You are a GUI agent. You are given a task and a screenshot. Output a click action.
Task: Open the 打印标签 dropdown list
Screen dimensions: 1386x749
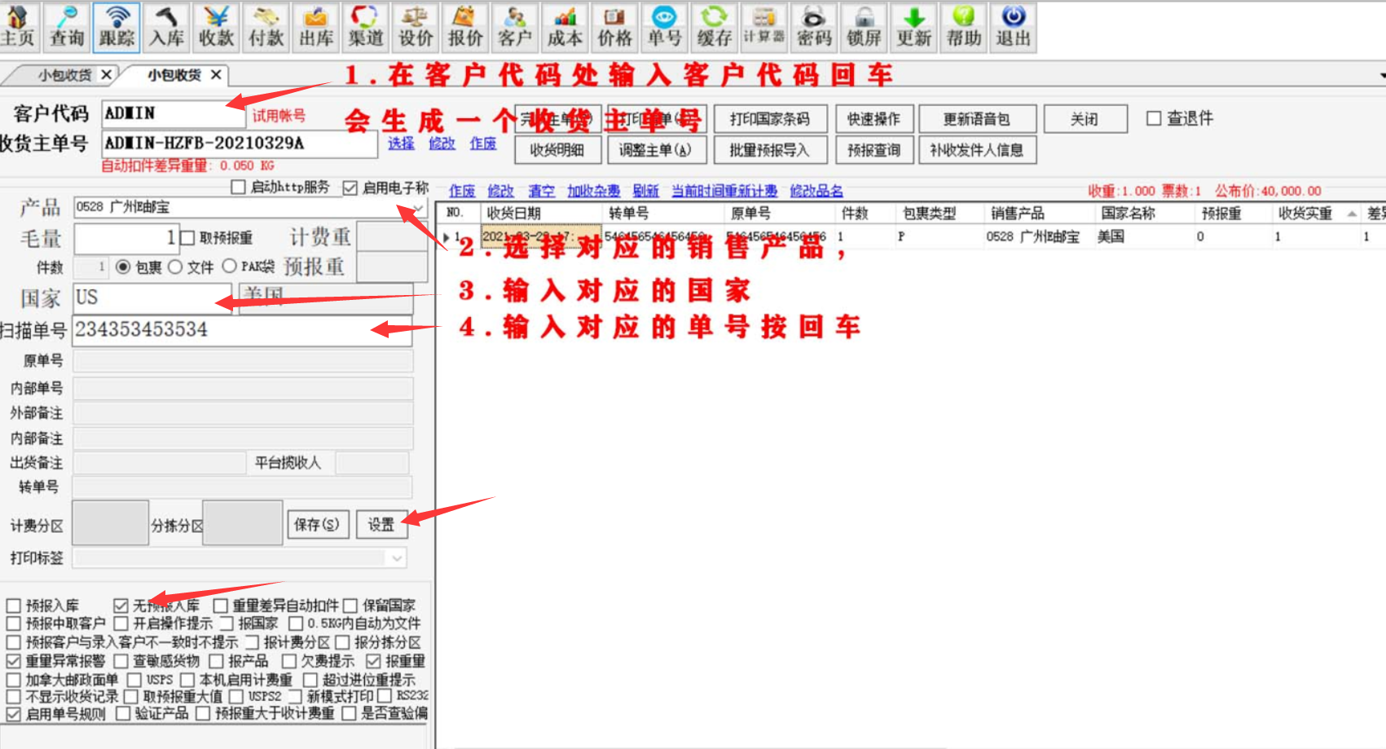point(397,558)
